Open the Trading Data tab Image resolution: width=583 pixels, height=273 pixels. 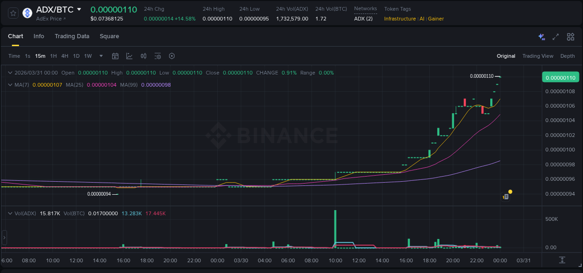(x=72, y=36)
